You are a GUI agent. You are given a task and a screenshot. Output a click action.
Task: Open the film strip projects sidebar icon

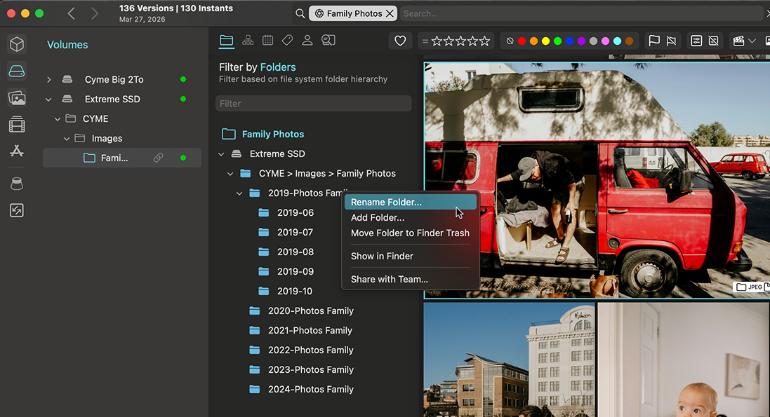pos(17,125)
